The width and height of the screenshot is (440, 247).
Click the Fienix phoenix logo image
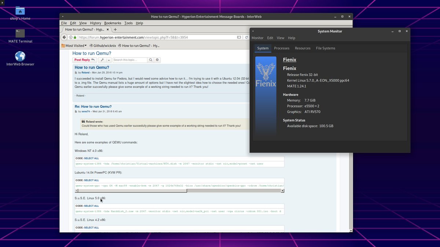coord(266,96)
